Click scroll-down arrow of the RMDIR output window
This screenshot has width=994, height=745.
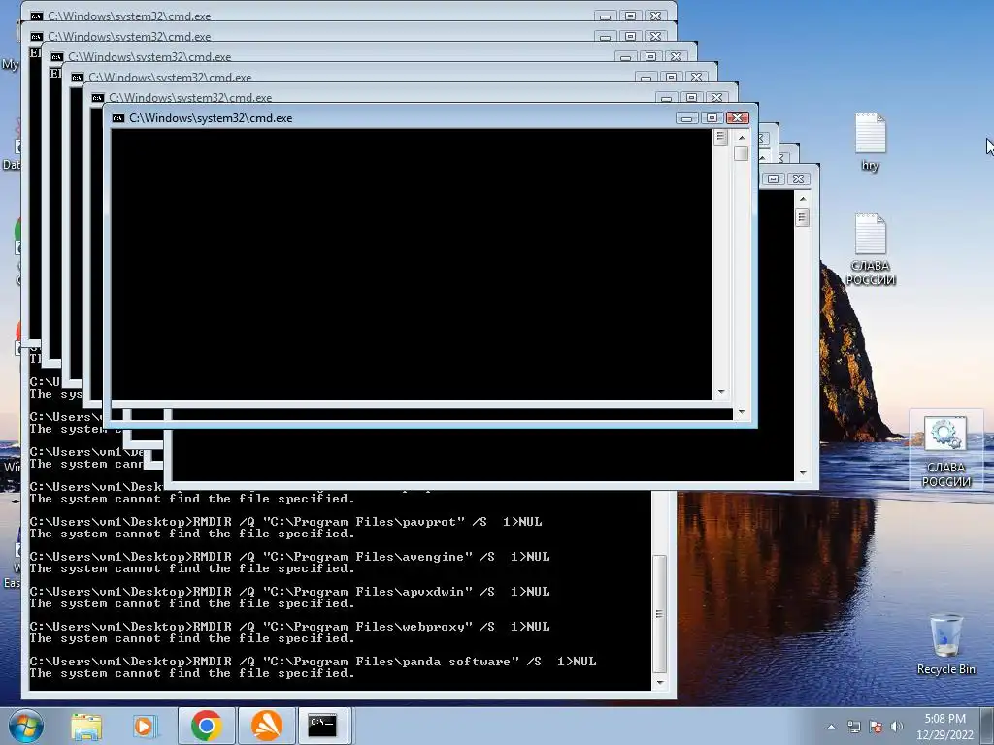point(659,682)
